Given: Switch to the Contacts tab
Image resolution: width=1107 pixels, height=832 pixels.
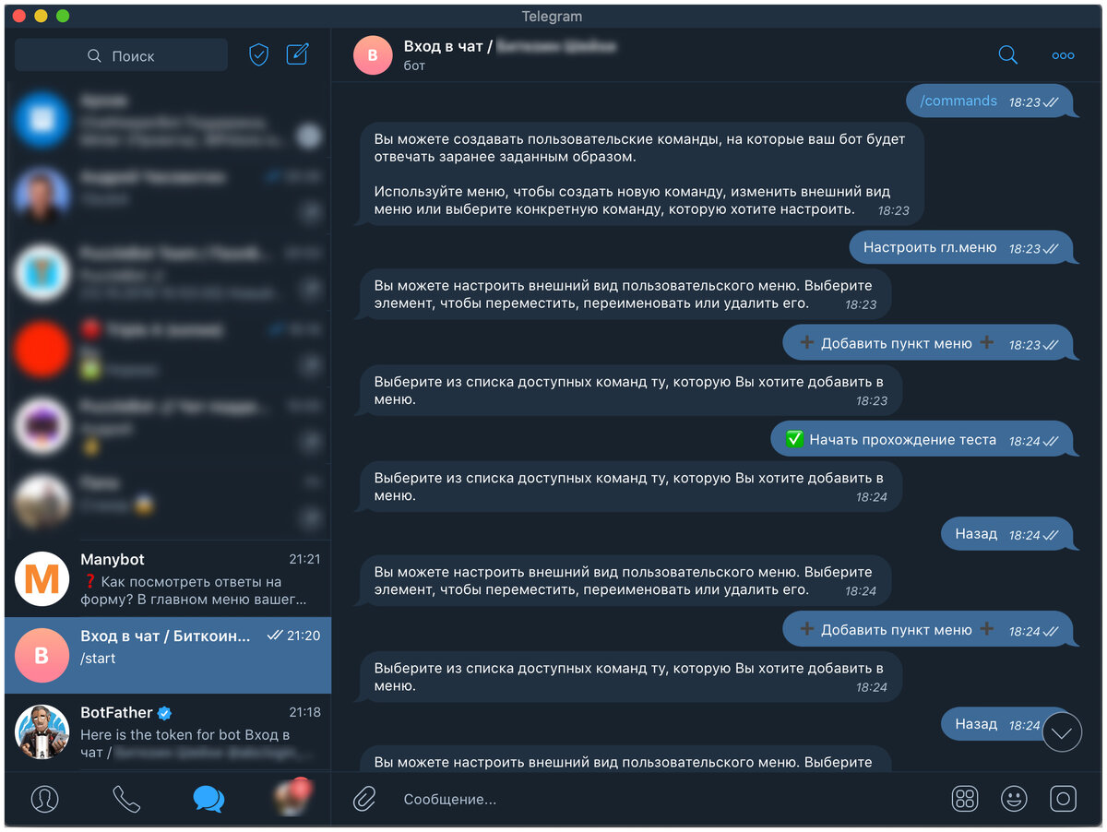Looking at the screenshot, I should coord(44,799).
